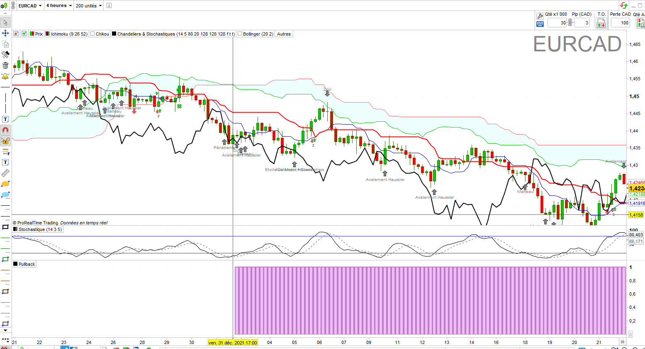
Task: Click the copy objects icon
Action: pyautogui.click(x=5, y=44)
